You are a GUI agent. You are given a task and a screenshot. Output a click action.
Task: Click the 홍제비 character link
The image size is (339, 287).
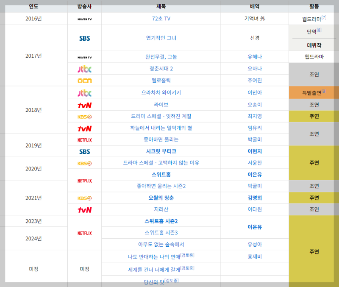(x=255, y=257)
